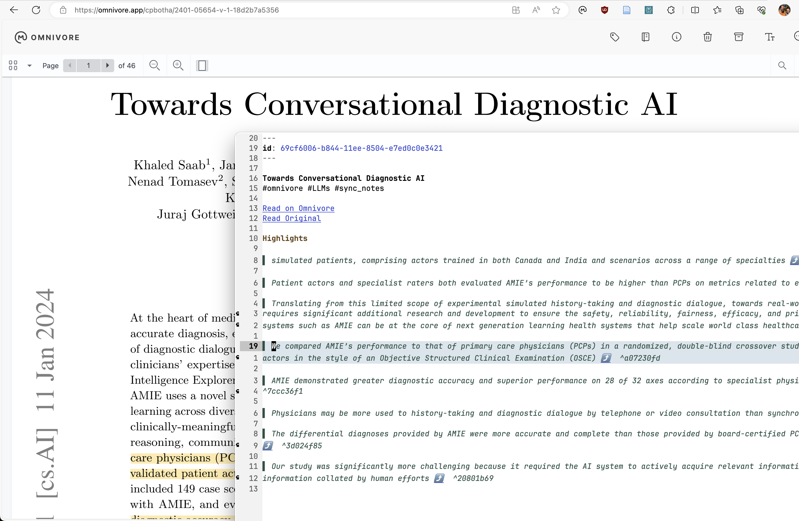Toggle the page layout sidebar button

pos(202,65)
